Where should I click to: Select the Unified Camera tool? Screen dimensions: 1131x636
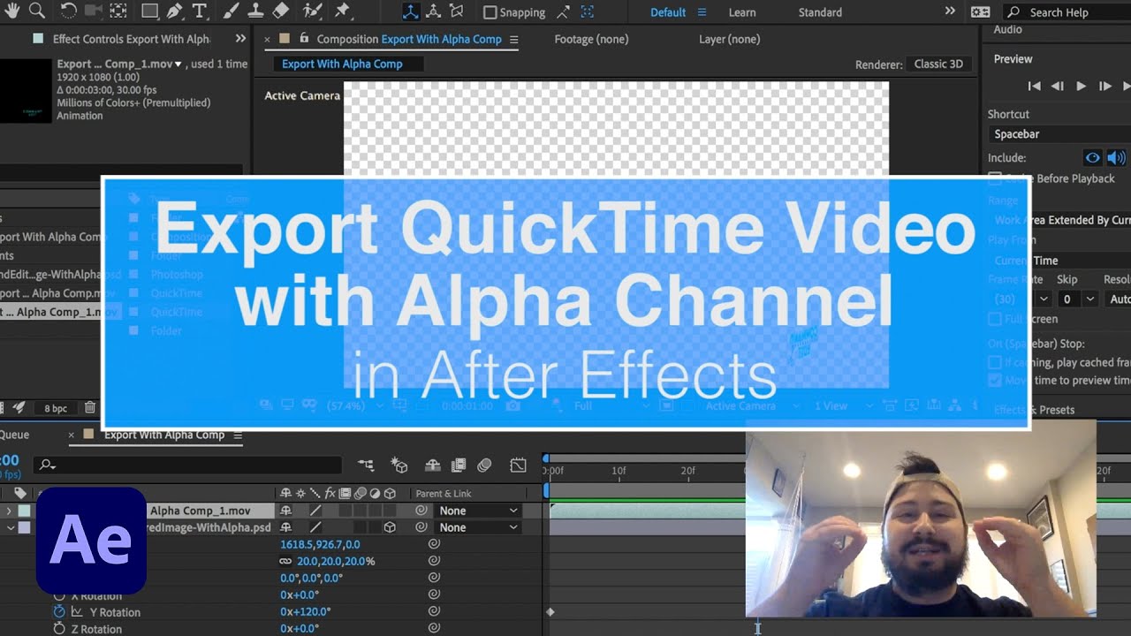click(94, 11)
